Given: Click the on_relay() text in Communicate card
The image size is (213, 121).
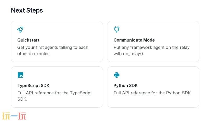Looking at the screenshot, I should (133, 54).
